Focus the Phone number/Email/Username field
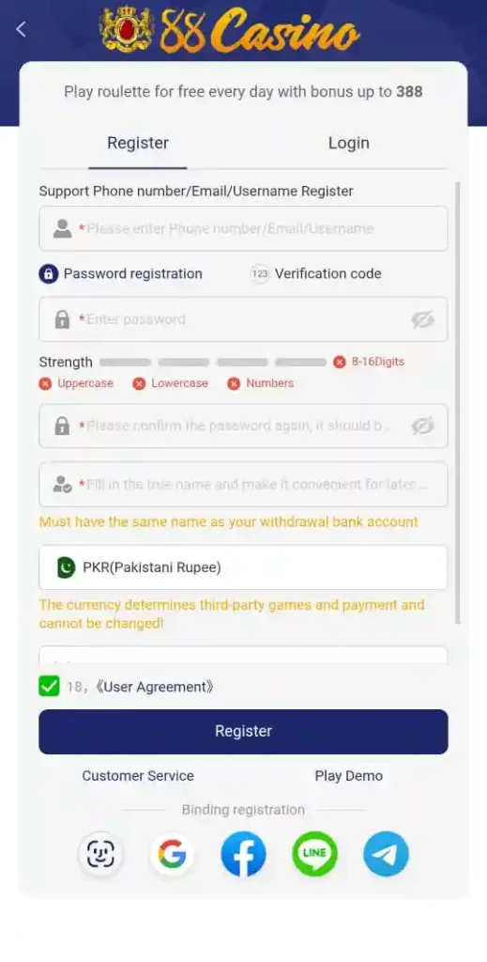 point(243,229)
